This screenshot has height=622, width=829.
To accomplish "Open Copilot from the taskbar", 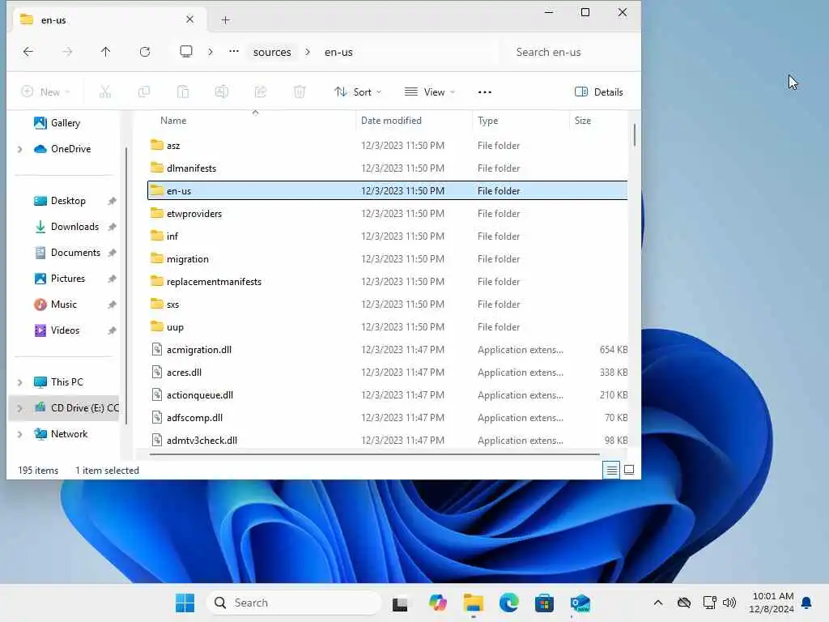I will (438, 603).
